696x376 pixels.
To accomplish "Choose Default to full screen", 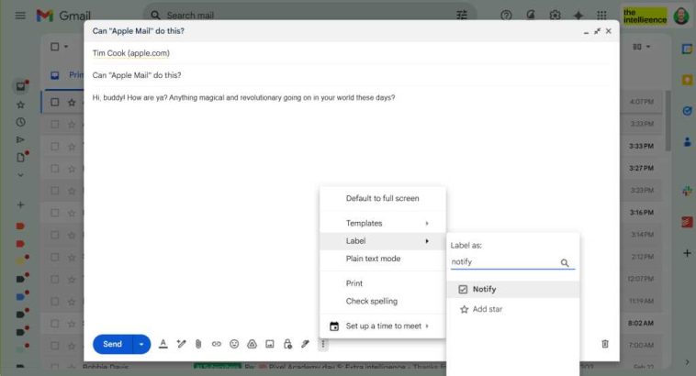I will [383, 198].
